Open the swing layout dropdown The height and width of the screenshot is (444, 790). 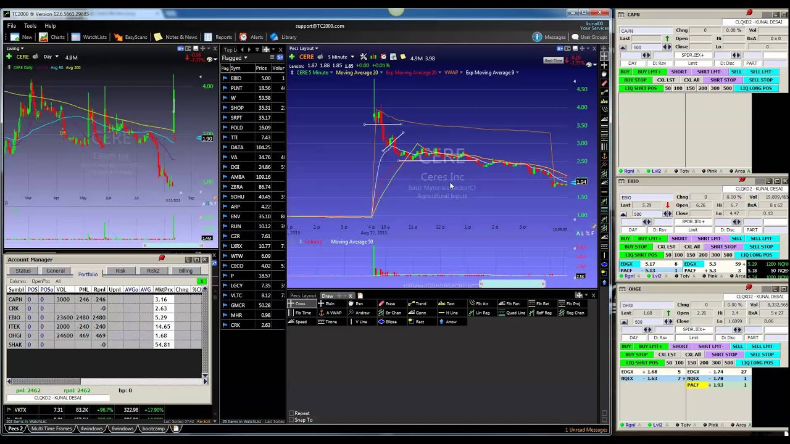[15, 49]
